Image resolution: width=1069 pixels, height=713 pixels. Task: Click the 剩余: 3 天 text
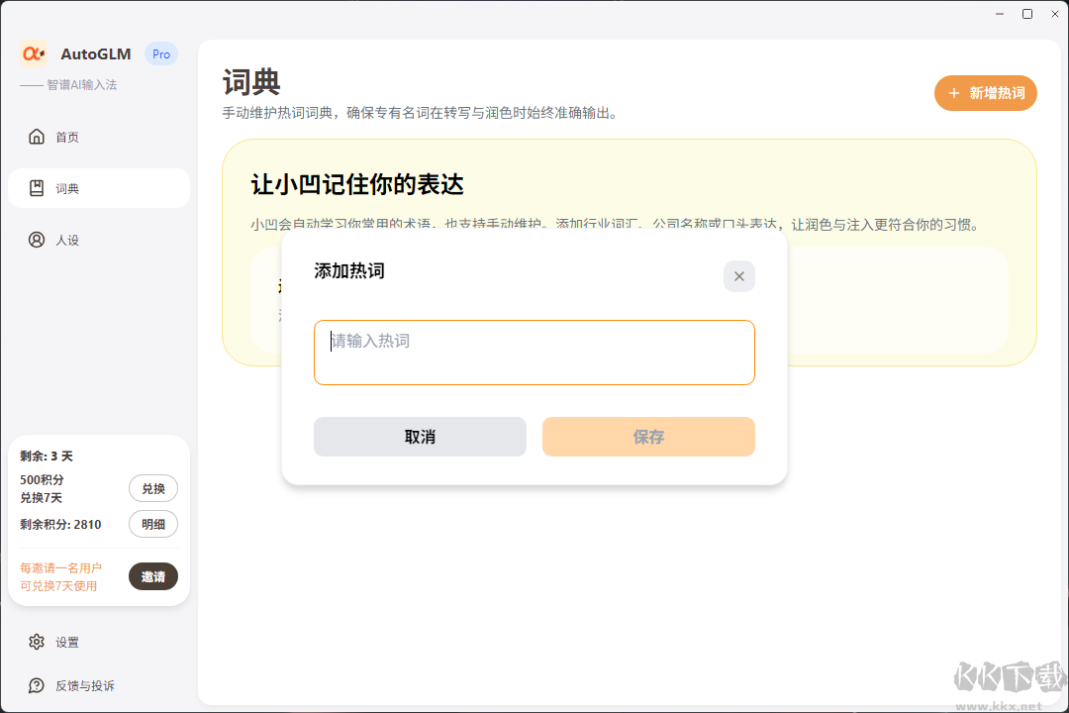click(47, 456)
